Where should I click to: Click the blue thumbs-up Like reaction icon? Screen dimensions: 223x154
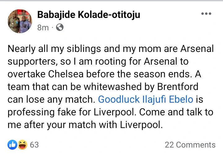coord(12,144)
